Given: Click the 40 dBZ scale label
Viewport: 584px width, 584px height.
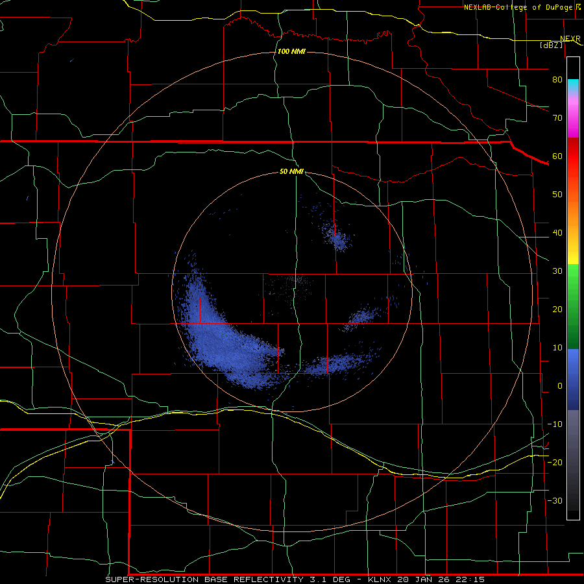Looking at the screenshot, I should (557, 233).
